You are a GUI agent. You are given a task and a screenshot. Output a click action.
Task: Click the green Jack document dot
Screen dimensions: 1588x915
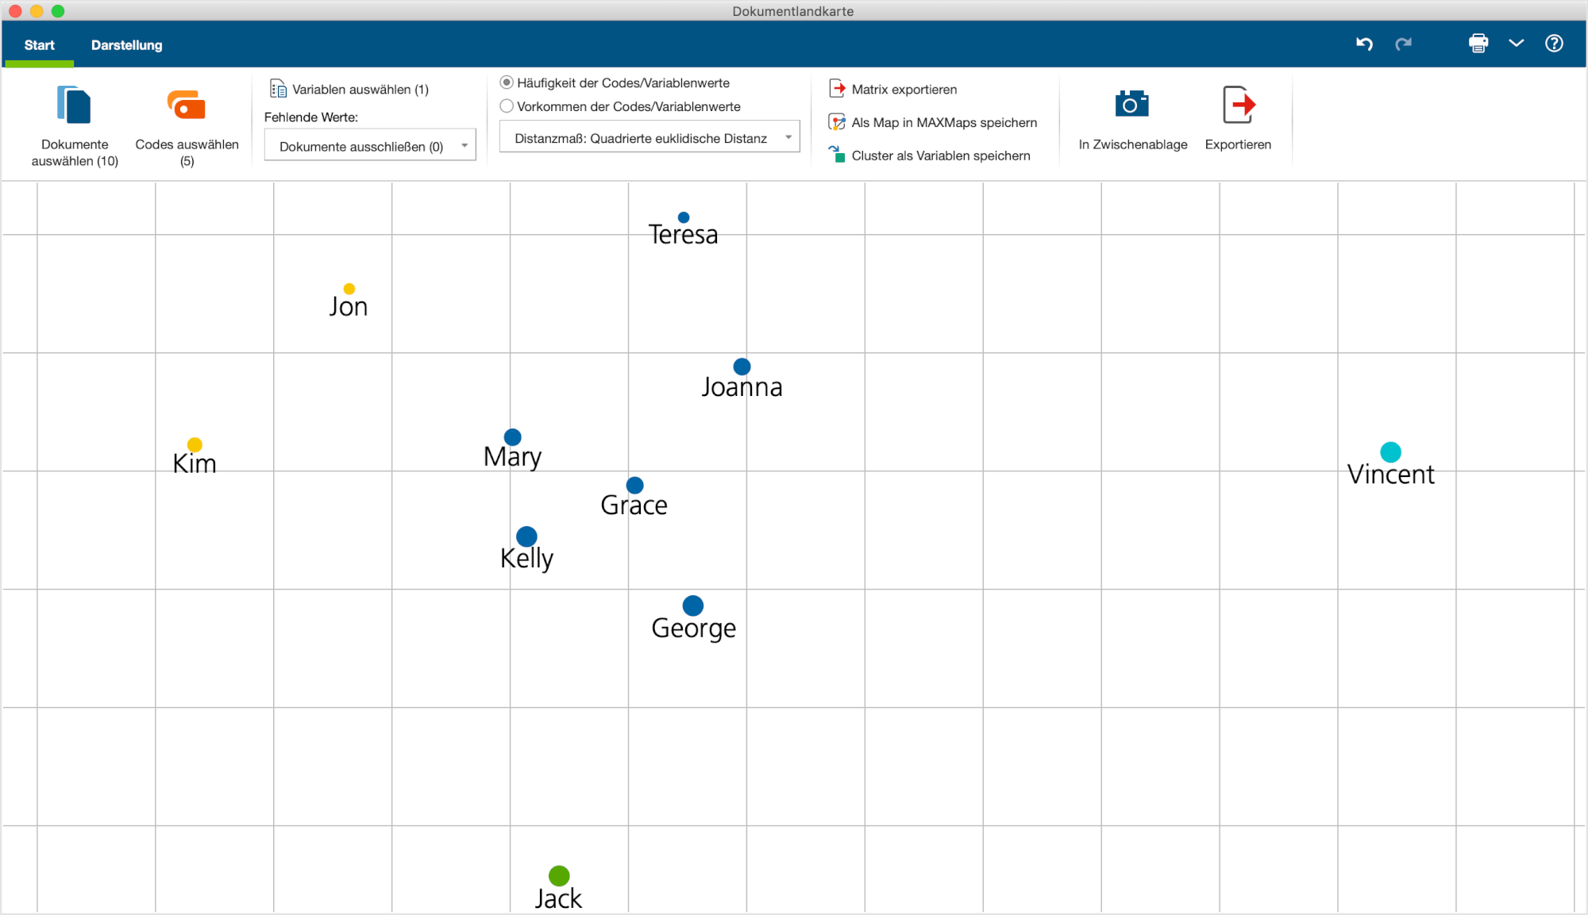coord(559,876)
